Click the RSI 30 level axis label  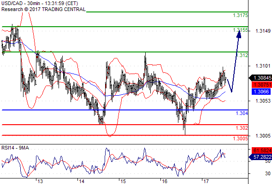[268, 173]
